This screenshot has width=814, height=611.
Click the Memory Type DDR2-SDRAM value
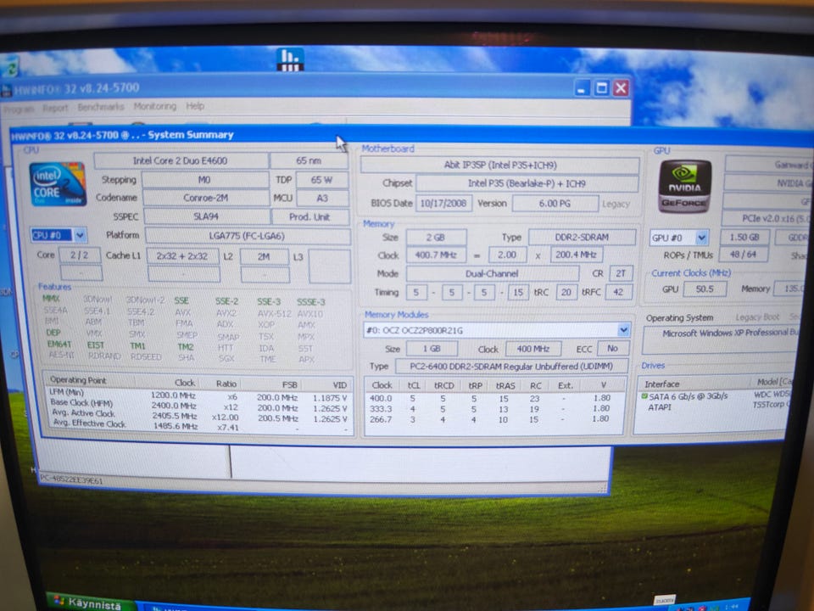click(x=582, y=237)
